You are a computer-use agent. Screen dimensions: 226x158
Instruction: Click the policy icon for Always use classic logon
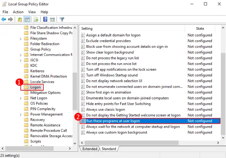83,110
